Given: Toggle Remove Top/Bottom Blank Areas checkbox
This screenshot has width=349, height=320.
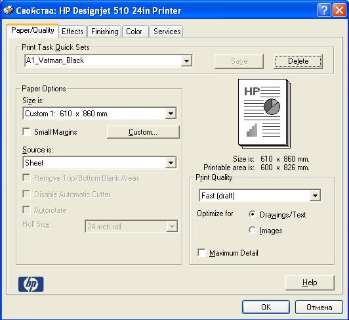Looking at the screenshot, I should point(27,178).
